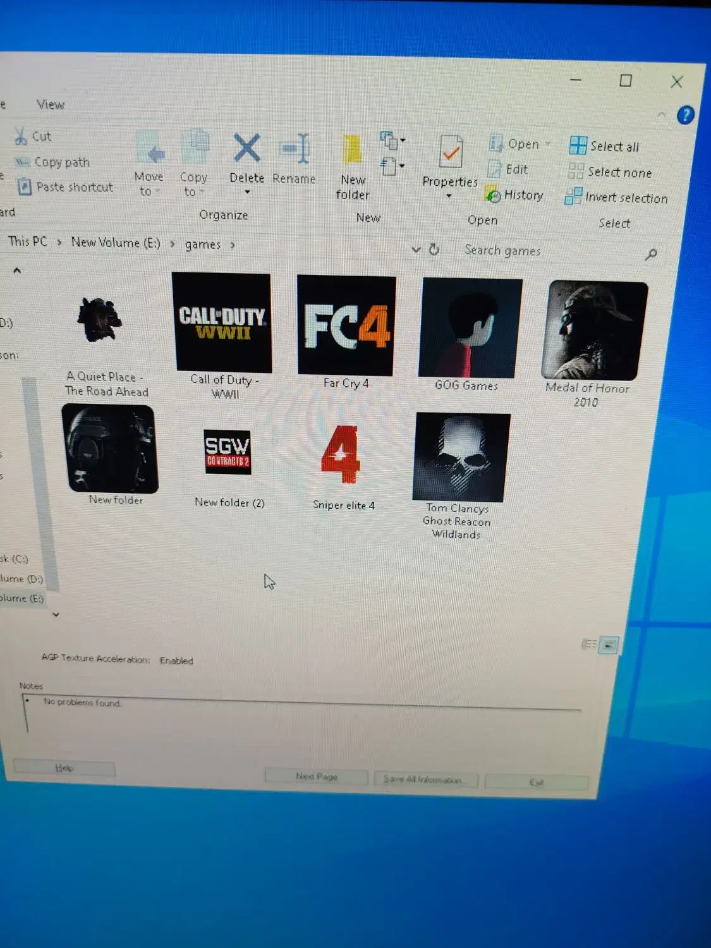Switch to the details view toggle
The width and height of the screenshot is (711, 948).
click(x=589, y=644)
